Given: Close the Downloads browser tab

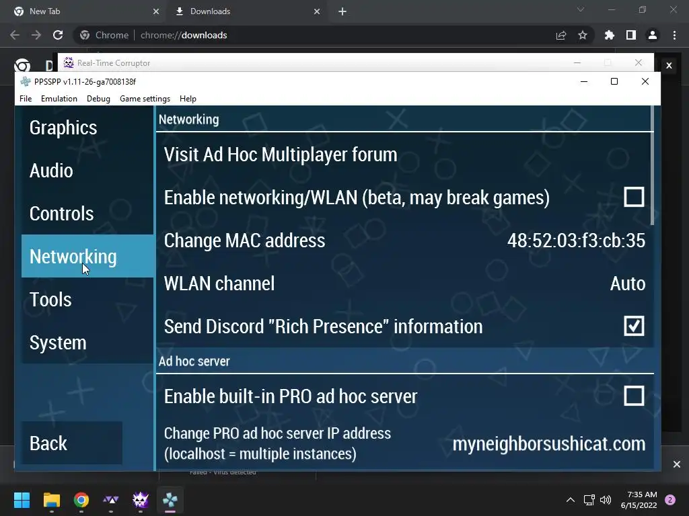Looking at the screenshot, I should (x=317, y=11).
